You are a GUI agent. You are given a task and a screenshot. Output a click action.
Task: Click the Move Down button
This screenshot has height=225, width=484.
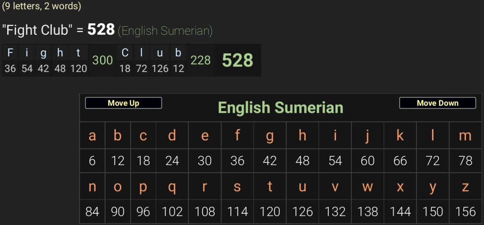pos(438,103)
